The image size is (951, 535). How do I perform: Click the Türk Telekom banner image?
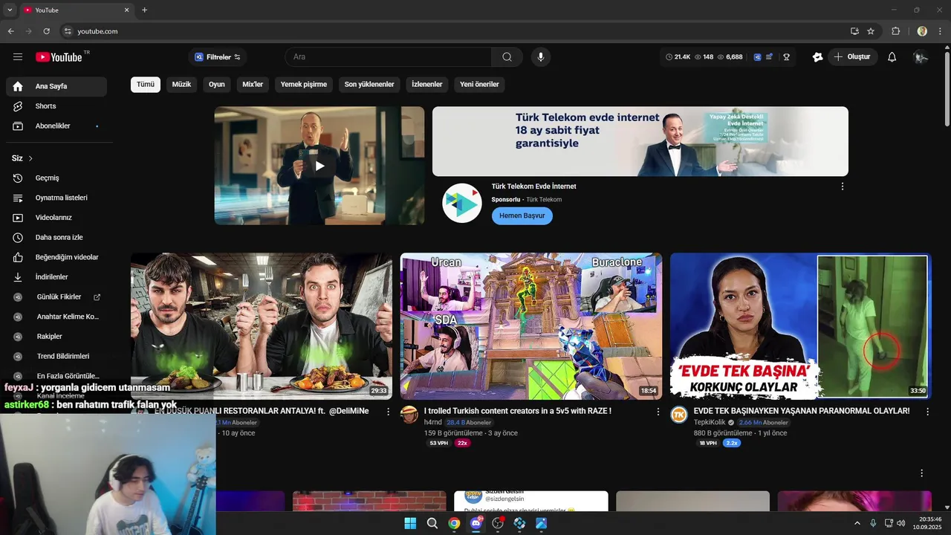click(x=640, y=141)
